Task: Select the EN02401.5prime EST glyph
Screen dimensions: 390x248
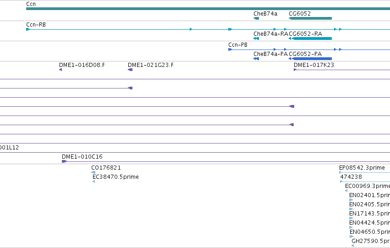Action: (351, 200)
